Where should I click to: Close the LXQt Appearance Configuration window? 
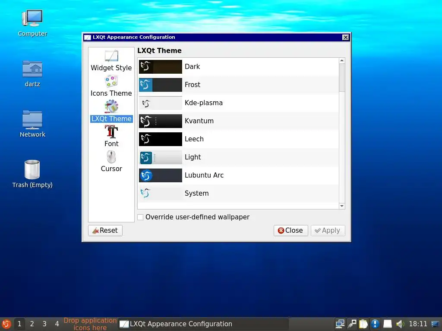pyautogui.click(x=345, y=37)
